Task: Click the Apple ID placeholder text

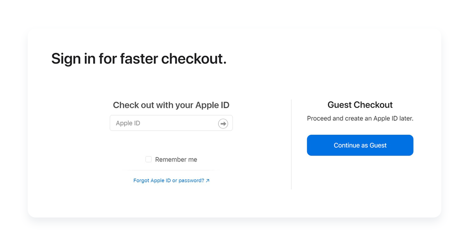Action: tap(128, 123)
